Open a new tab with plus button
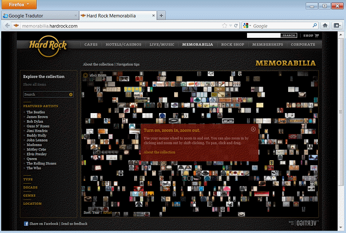The image size is (346, 233). pyautogui.click(x=161, y=16)
